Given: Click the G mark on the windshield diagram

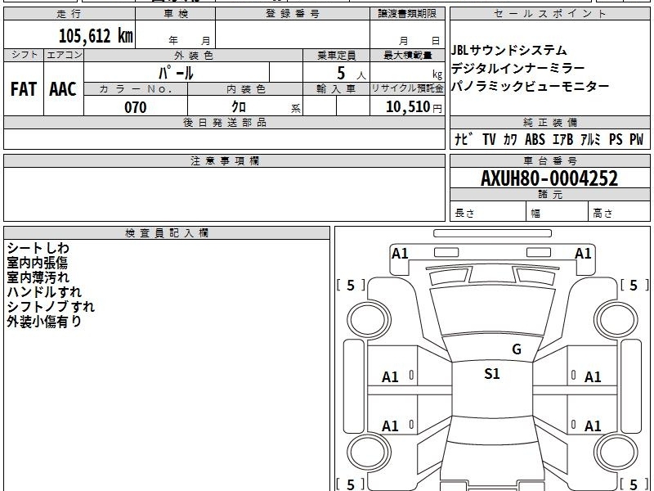Looking at the screenshot, I should tap(517, 349).
